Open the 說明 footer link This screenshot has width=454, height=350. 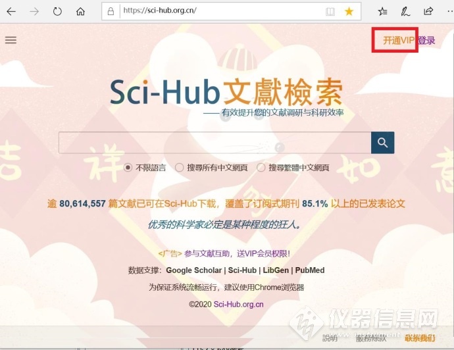[x=330, y=338]
